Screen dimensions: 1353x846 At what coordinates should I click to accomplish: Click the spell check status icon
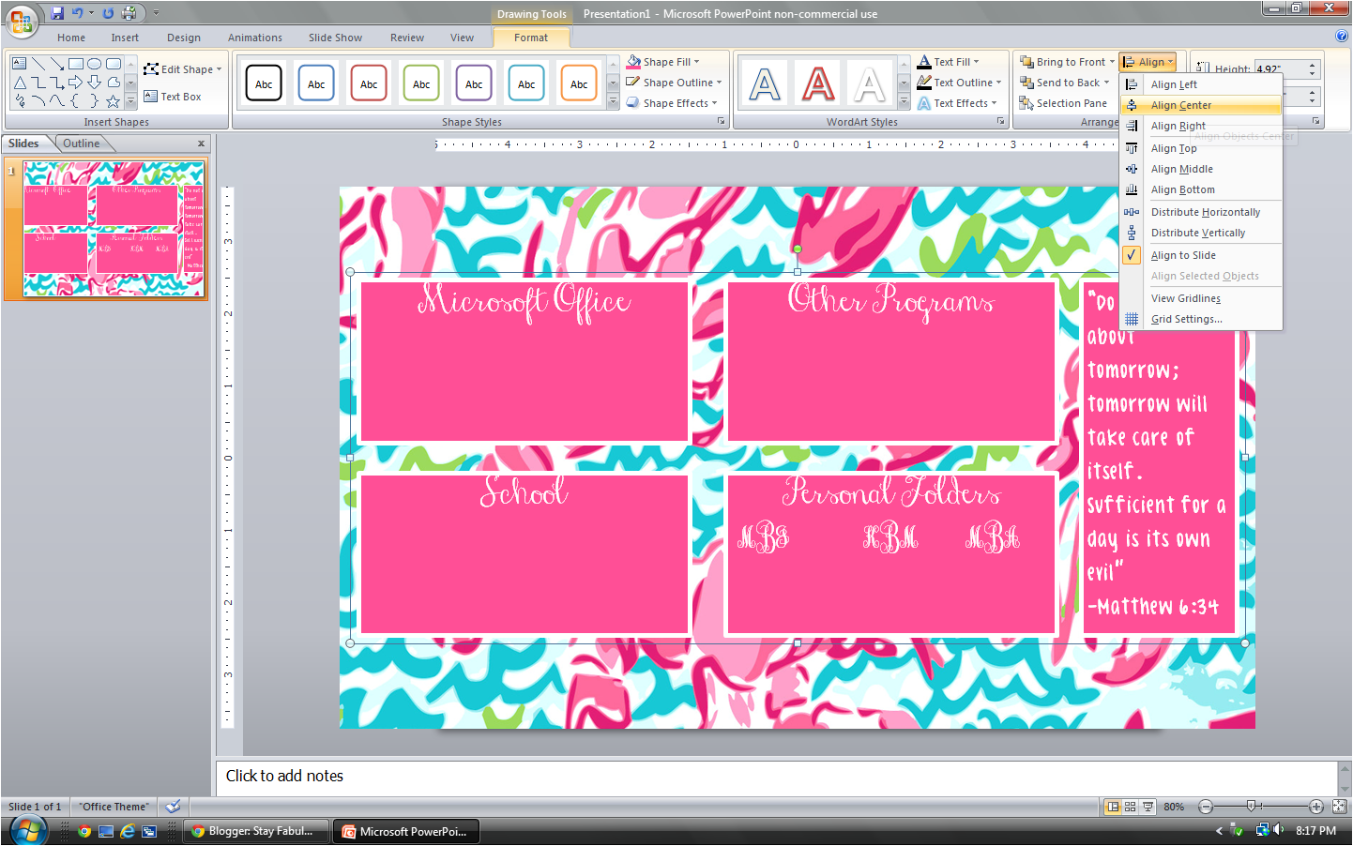click(173, 807)
